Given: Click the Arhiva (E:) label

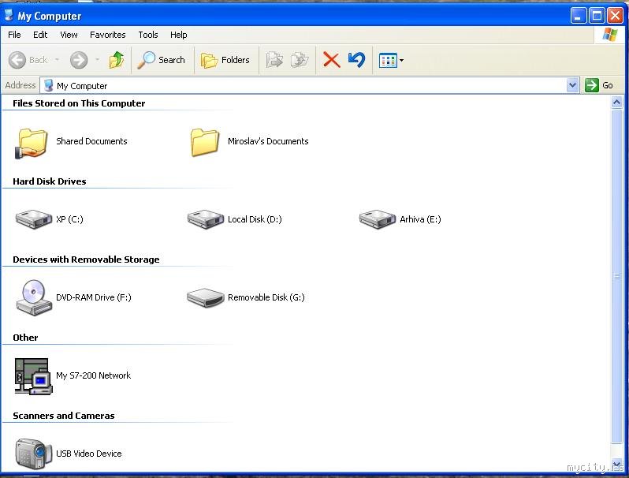Looking at the screenshot, I should 420,219.
